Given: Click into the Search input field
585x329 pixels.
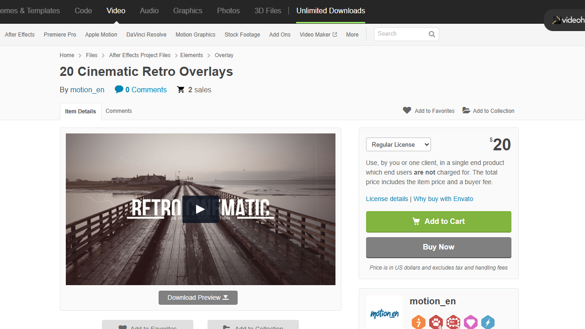Looking at the screenshot, I should 400,34.
